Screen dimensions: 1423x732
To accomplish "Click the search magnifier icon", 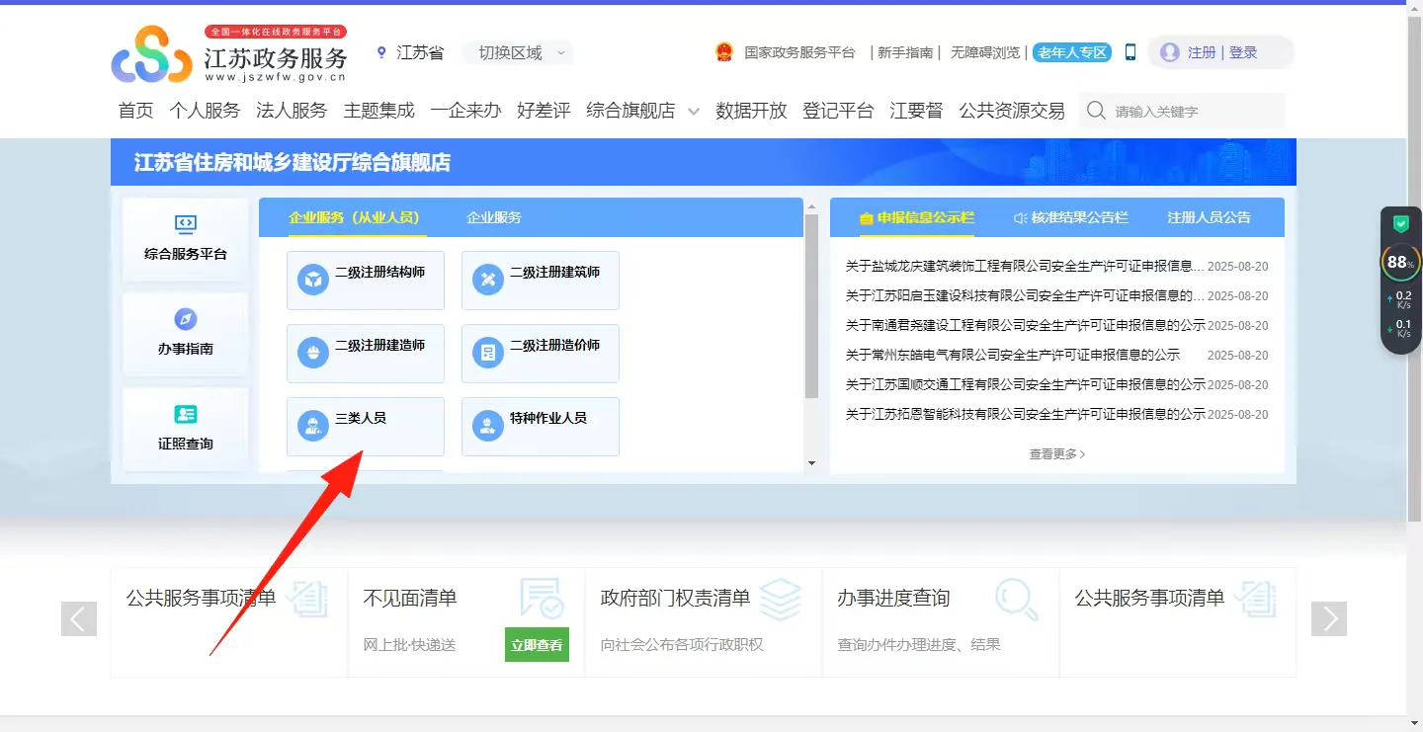I will coord(1095,111).
